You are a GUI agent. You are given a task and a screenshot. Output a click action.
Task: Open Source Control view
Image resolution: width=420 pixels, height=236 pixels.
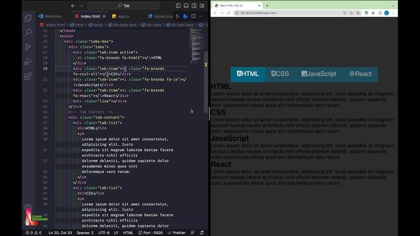(x=28, y=47)
